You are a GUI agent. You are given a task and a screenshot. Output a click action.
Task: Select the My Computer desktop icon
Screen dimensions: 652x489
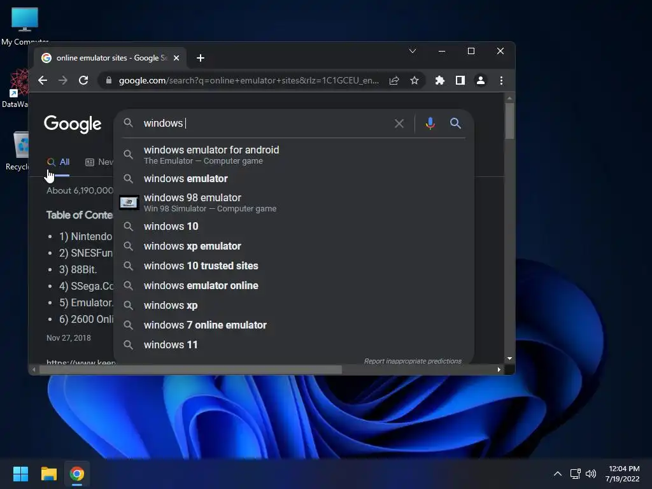[x=25, y=27]
